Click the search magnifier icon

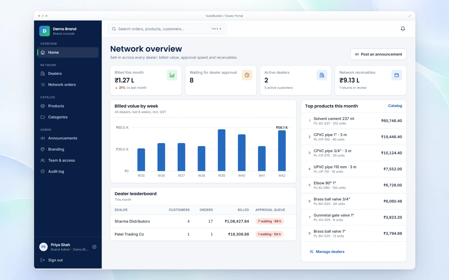[114, 29]
